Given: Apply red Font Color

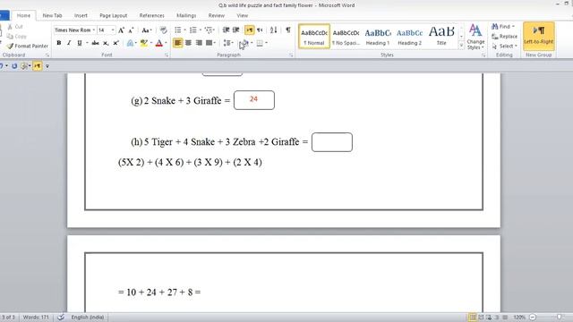Looking at the screenshot, I should [x=159, y=43].
